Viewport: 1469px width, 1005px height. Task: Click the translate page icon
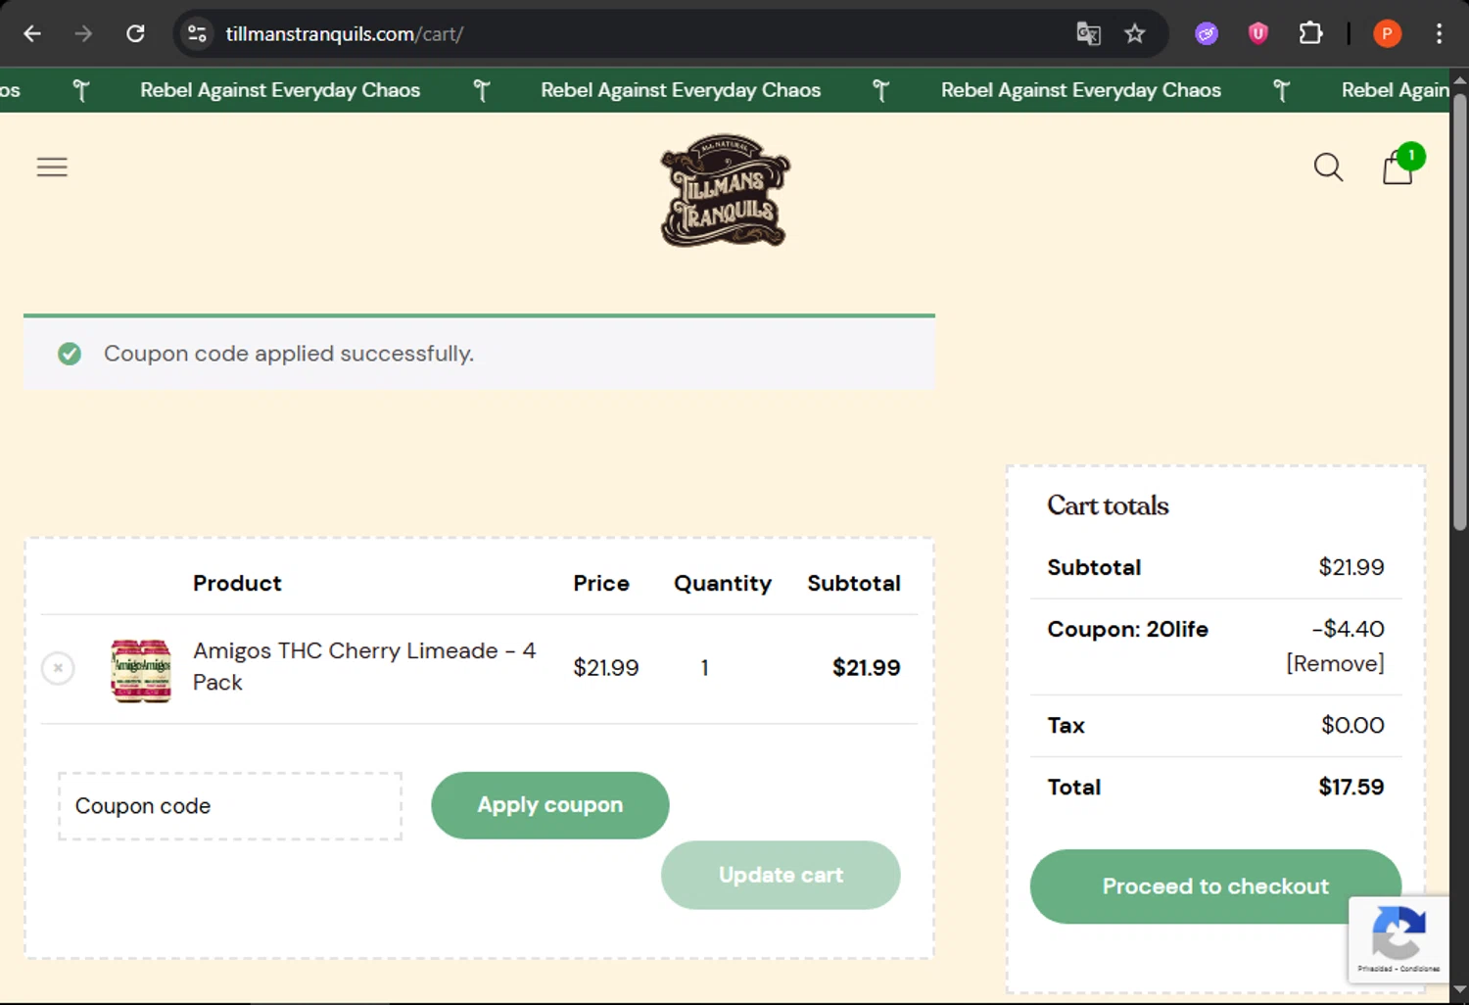pos(1088,33)
